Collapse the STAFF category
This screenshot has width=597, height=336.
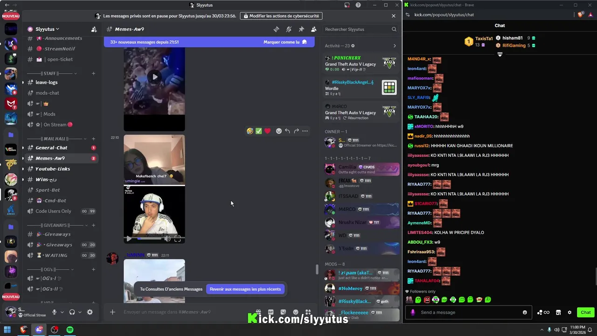(52, 73)
